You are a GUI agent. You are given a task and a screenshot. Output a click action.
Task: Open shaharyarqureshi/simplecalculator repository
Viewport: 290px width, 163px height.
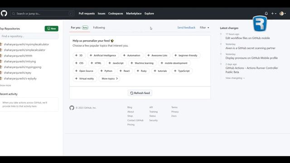24,50
